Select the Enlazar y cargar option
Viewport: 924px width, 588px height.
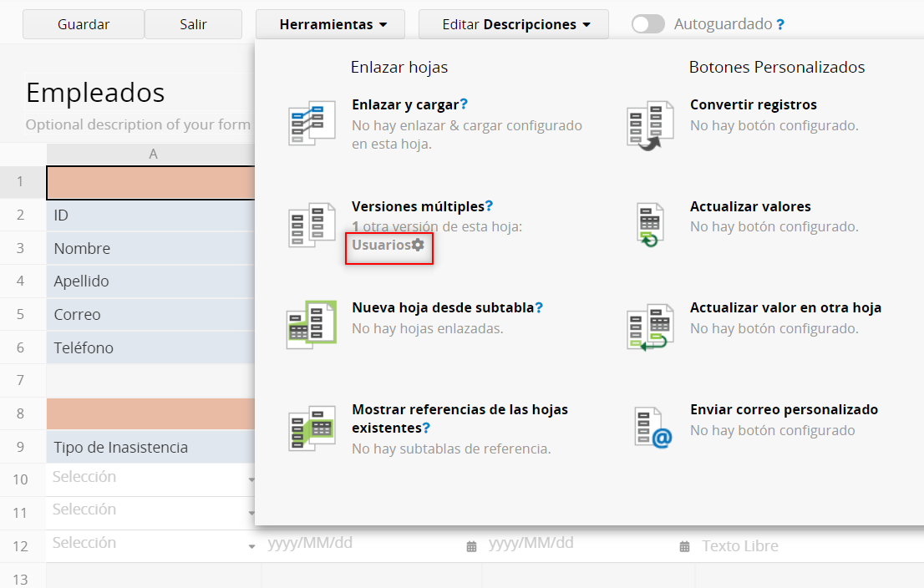click(405, 105)
